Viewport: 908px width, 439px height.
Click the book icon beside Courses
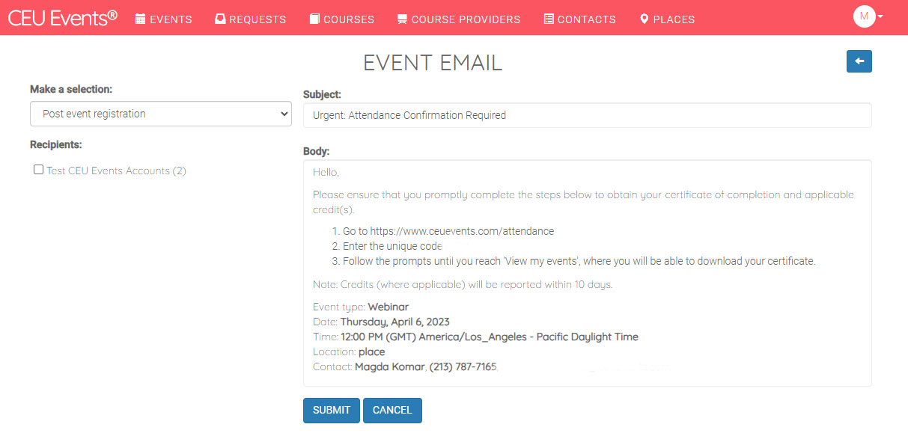314,19
